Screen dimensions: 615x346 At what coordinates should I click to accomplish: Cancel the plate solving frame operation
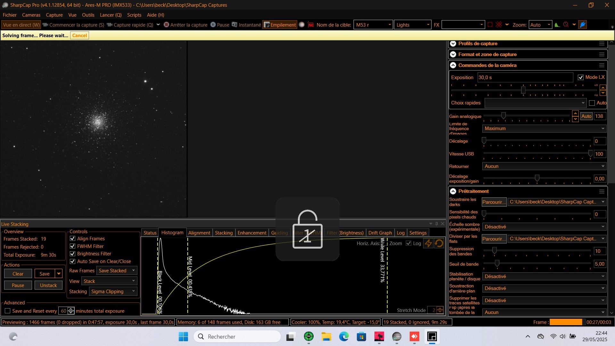pos(79,35)
